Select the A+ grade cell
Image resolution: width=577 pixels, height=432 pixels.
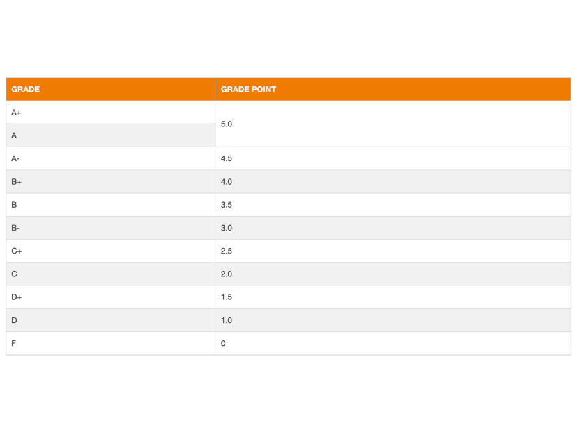17,113
